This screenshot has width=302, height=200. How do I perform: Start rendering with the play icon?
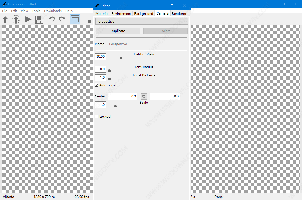tap(28, 19)
